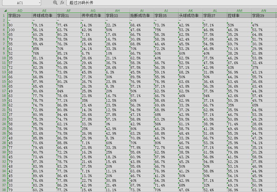Select row 20 header
The width and height of the screenshot is (277, 192).
(x=4, y=105)
